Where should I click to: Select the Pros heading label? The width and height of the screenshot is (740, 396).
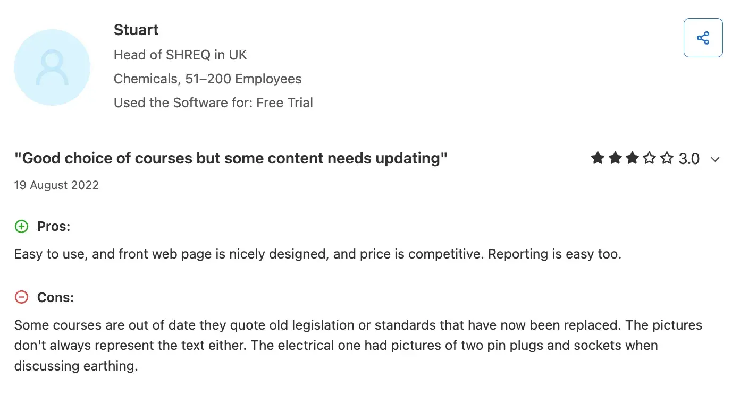pos(54,227)
